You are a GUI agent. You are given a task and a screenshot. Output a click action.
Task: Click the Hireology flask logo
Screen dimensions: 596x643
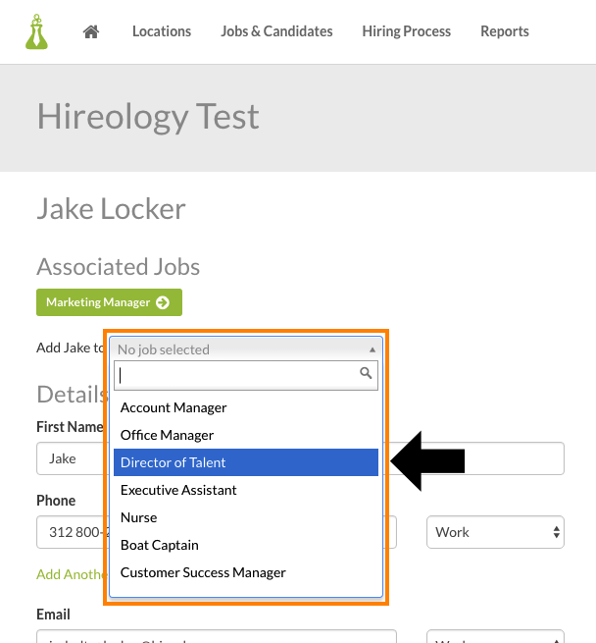coord(36,31)
